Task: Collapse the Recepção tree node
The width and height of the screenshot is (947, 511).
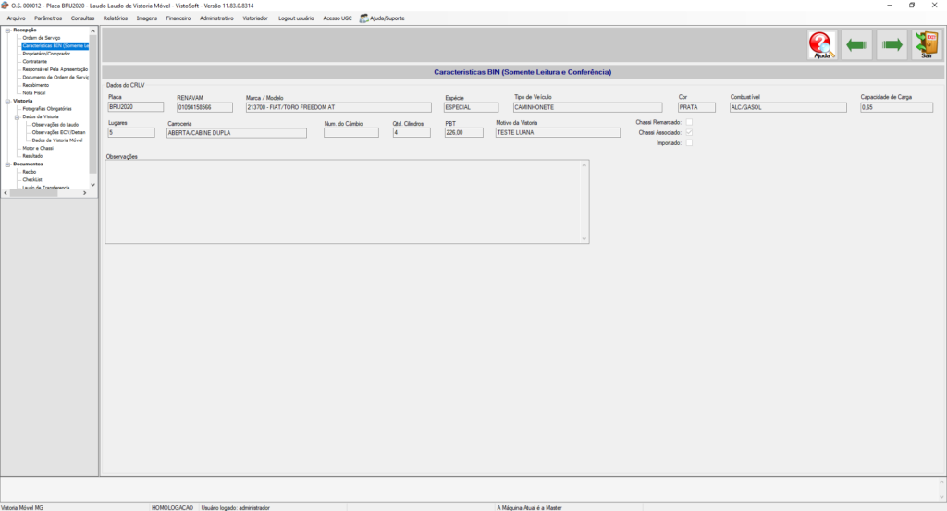Action: [6, 30]
